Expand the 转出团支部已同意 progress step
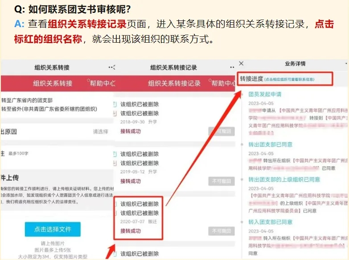This screenshot has width=349, height=260. pos(270,144)
